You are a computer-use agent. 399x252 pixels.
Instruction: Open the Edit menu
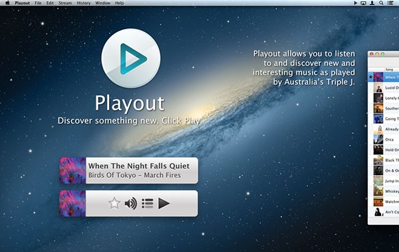tap(50, 3)
